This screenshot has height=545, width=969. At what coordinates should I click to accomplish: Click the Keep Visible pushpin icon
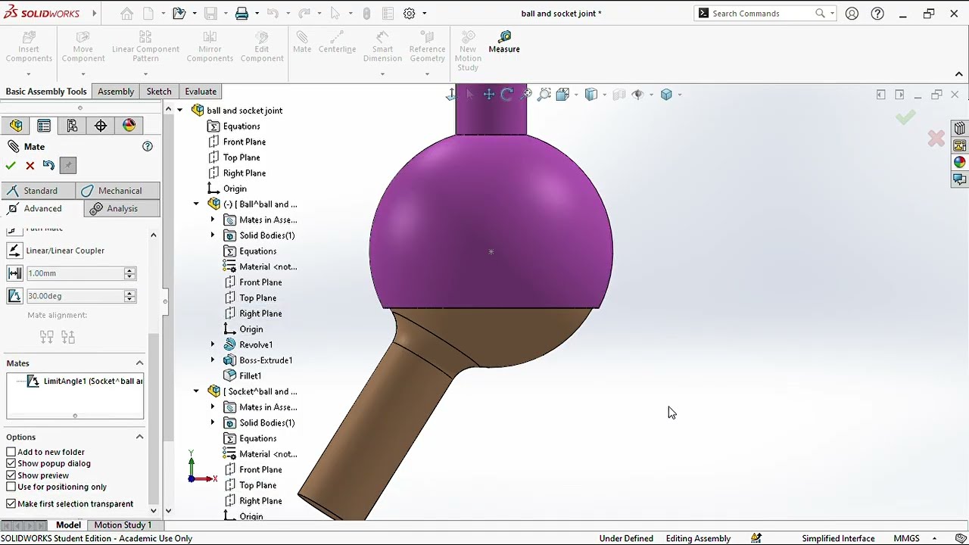(68, 166)
